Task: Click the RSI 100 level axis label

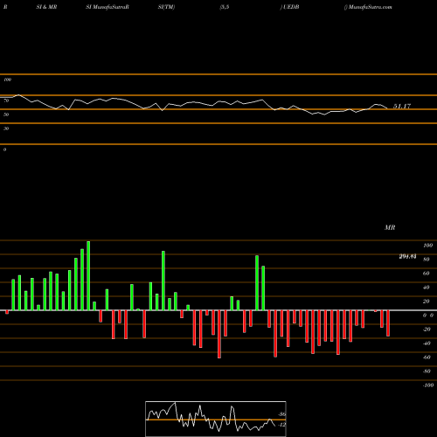Action: 7,80
